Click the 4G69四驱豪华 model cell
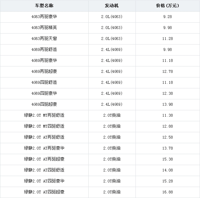Image resolution: width=200 pixels, height=198 pixels. (44, 93)
